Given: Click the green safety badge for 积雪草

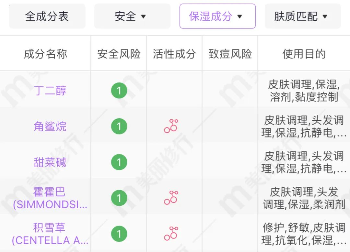Looking at the screenshot, I should click(119, 234).
